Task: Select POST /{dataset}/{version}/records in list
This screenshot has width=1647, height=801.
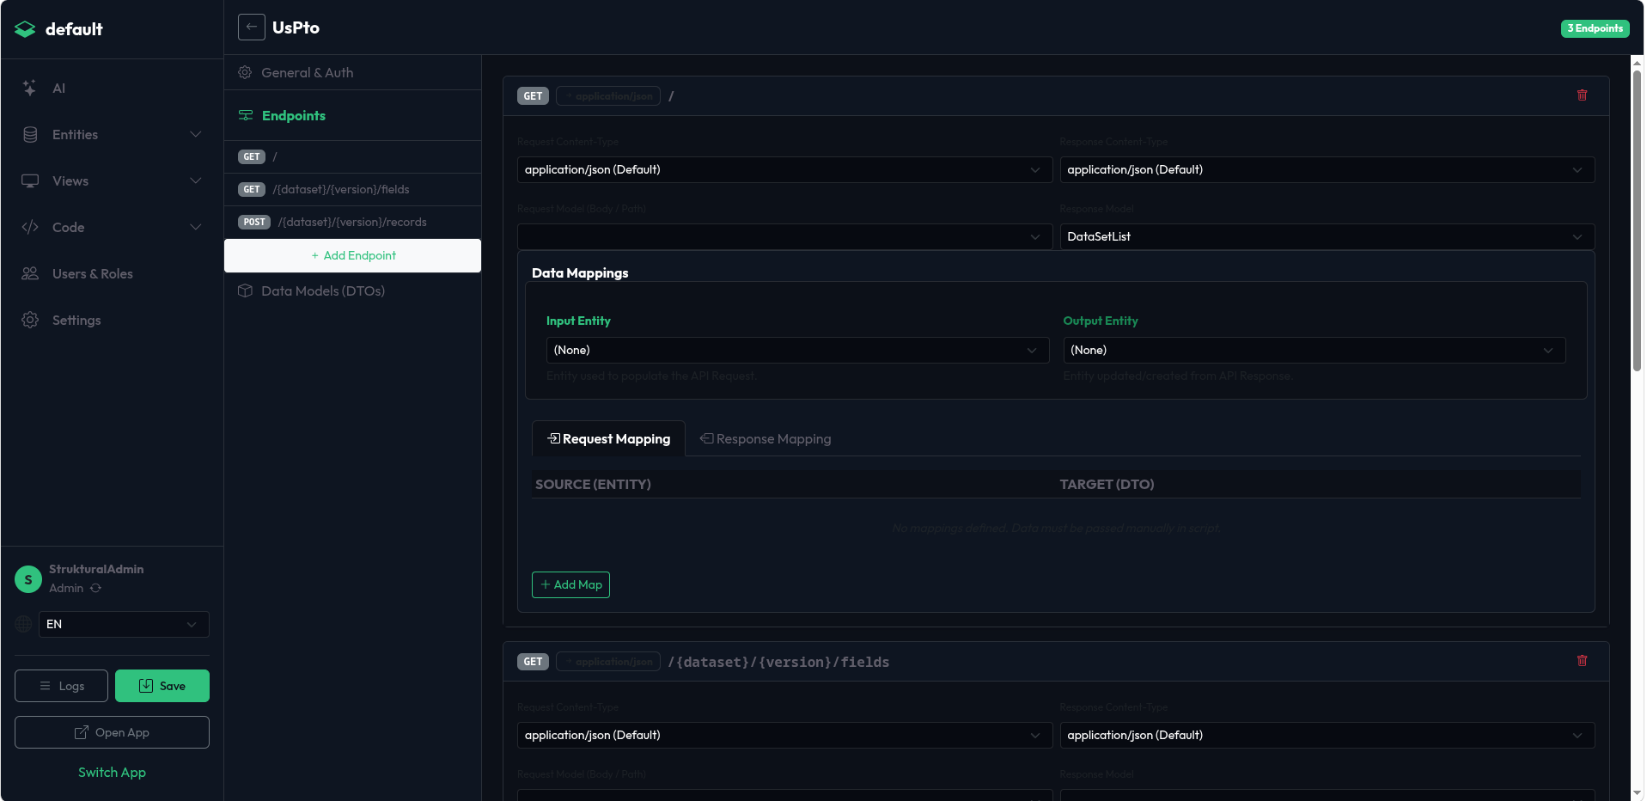Action: pyautogui.click(x=352, y=222)
